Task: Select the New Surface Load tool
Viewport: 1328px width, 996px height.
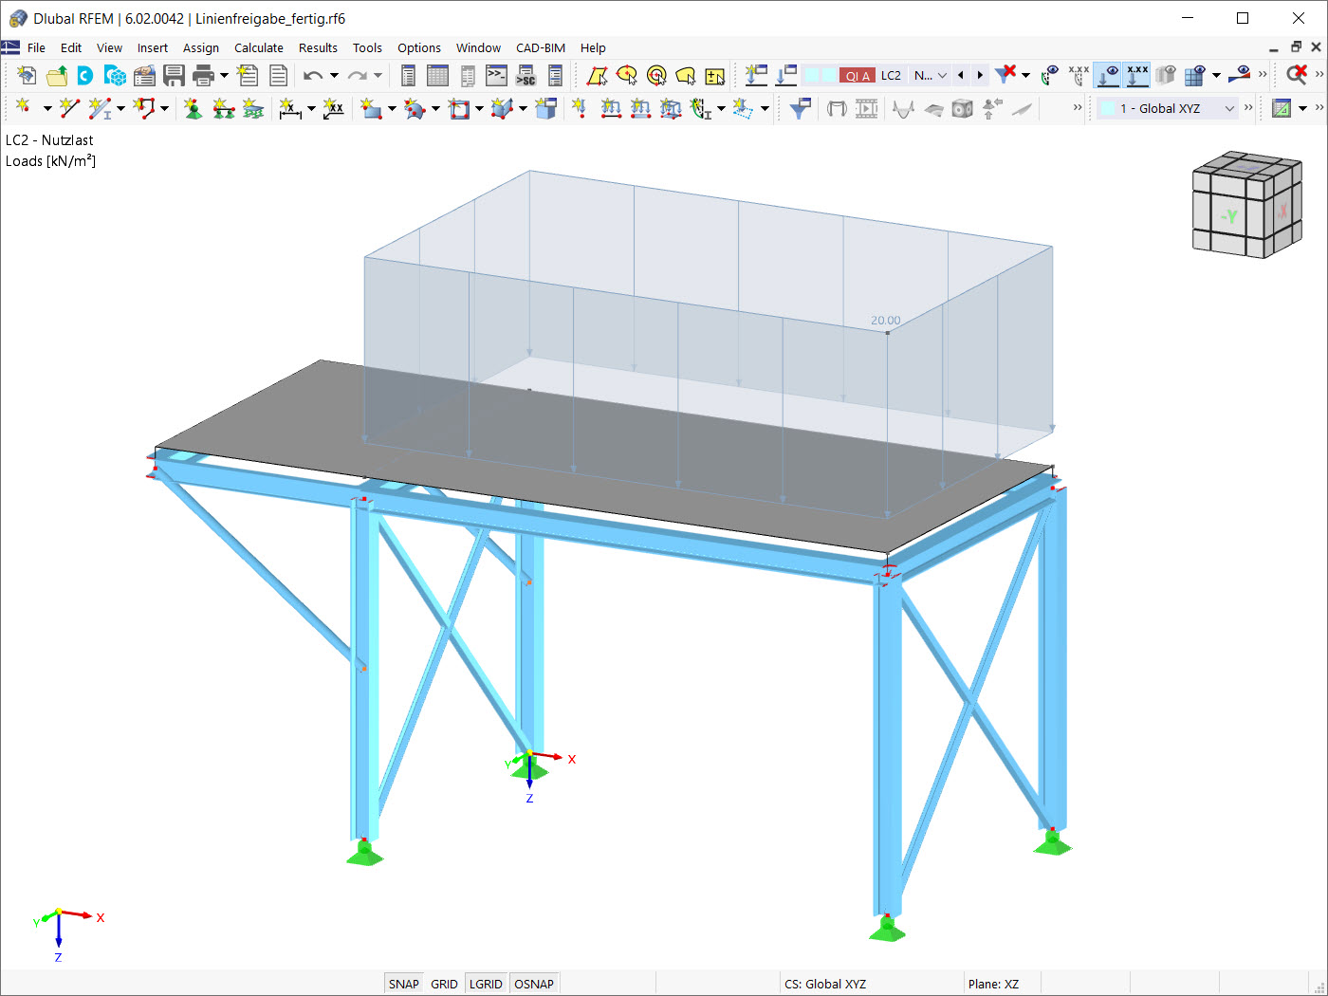Action: [x=639, y=108]
